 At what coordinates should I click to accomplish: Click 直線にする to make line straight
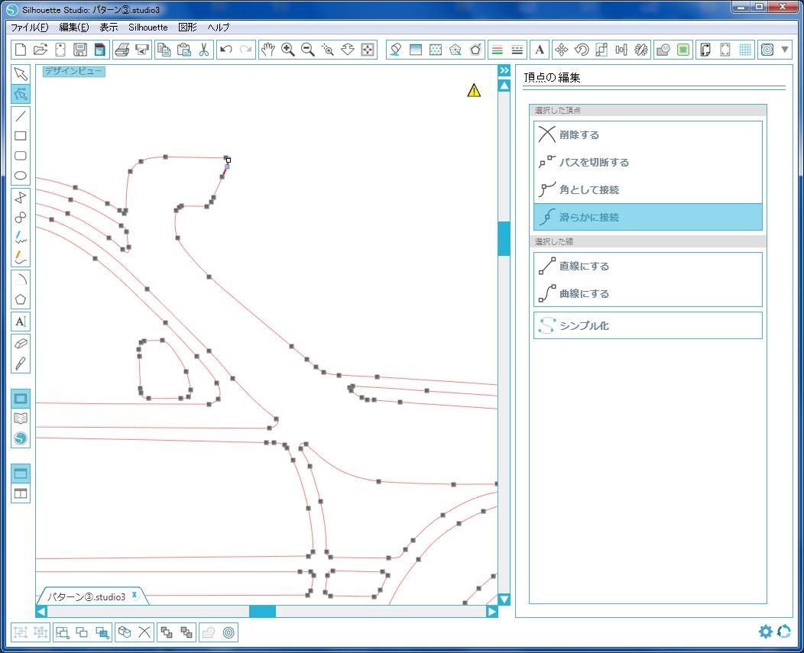[x=647, y=266]
